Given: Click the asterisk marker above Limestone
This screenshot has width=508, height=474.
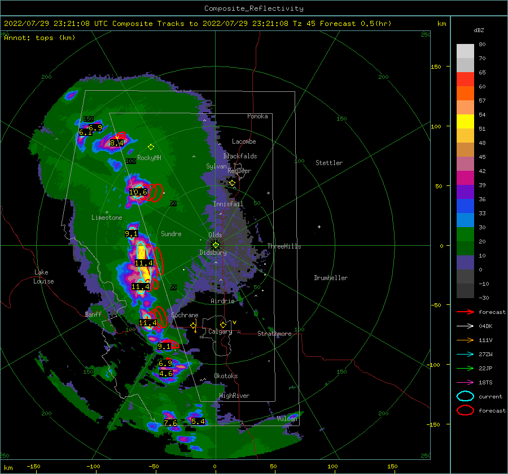Looking at the screenshot, I should [107, 212].
